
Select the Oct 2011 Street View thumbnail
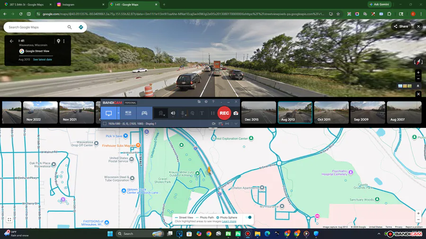point(331,112)
